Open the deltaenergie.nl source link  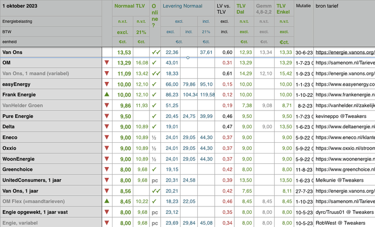point(345,127)
